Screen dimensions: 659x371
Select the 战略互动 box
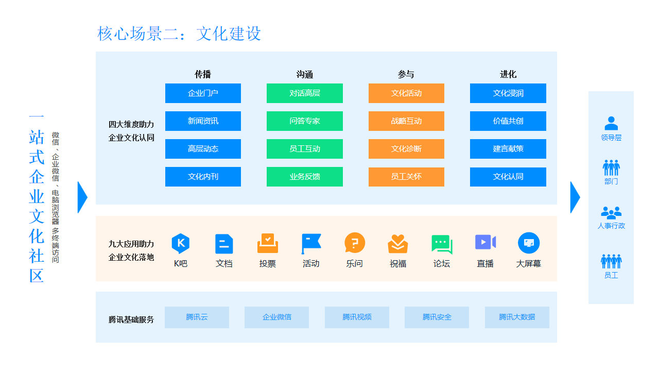point(406,121)
